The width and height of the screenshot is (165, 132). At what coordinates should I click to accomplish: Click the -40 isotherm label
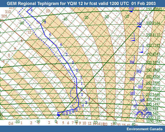65,19
